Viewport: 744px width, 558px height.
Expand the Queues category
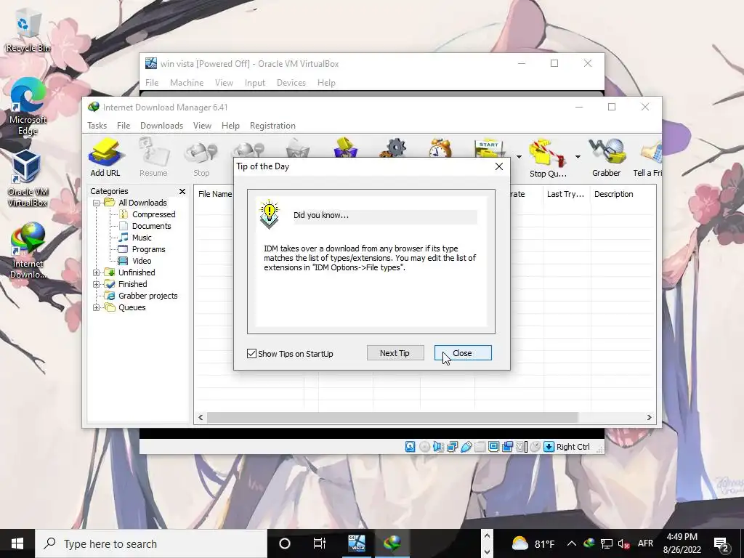[97, 307]
